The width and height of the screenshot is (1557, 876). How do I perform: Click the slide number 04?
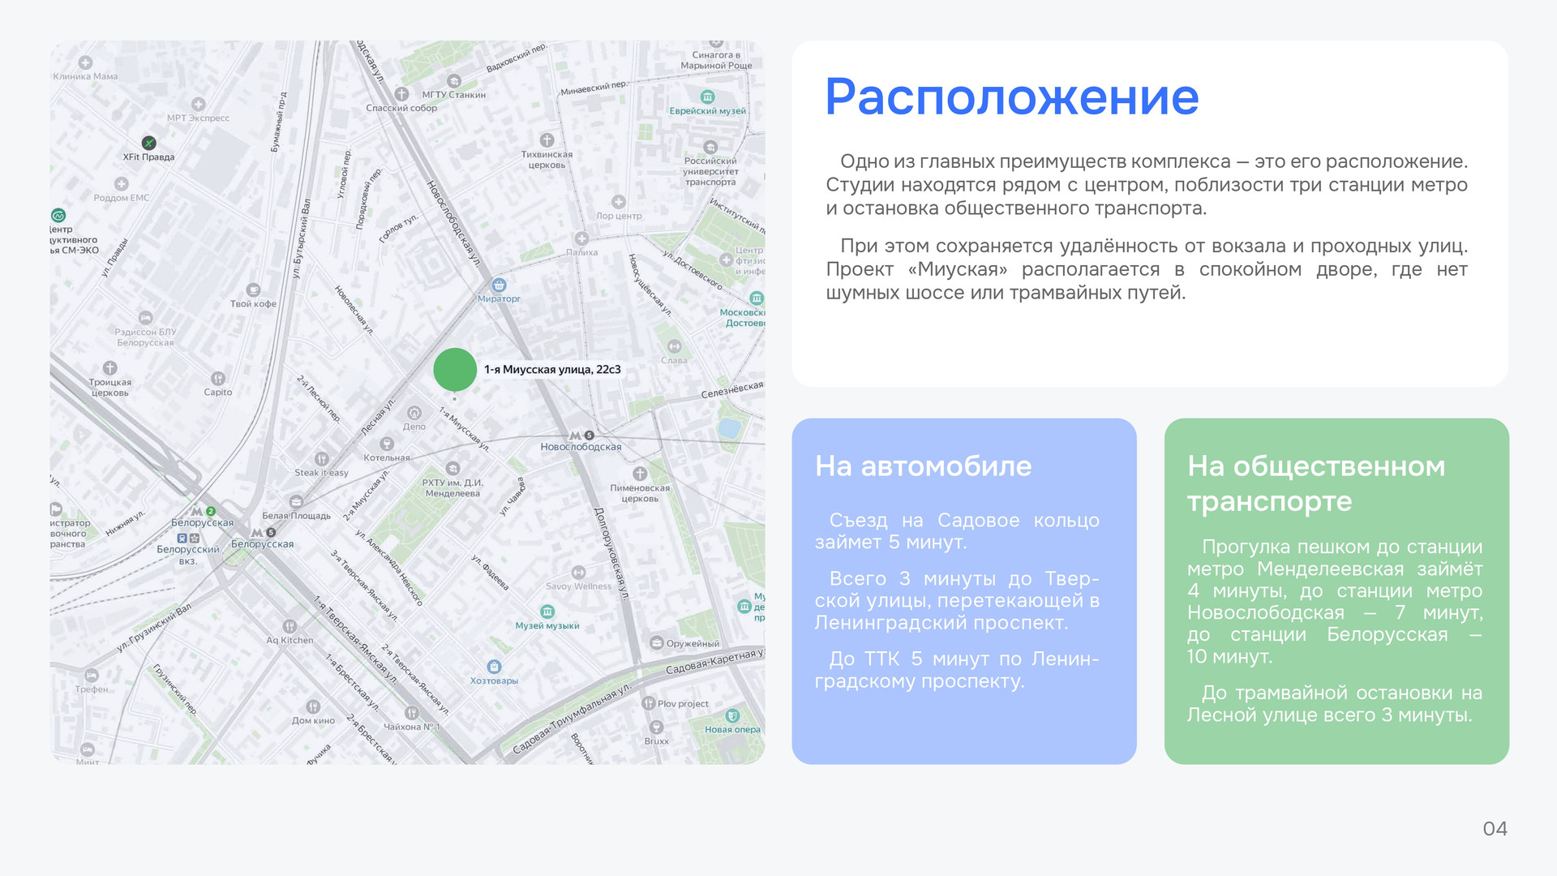tap(1495, 828)
